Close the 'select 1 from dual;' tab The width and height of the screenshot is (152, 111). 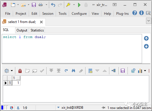[x=41, y=22]
